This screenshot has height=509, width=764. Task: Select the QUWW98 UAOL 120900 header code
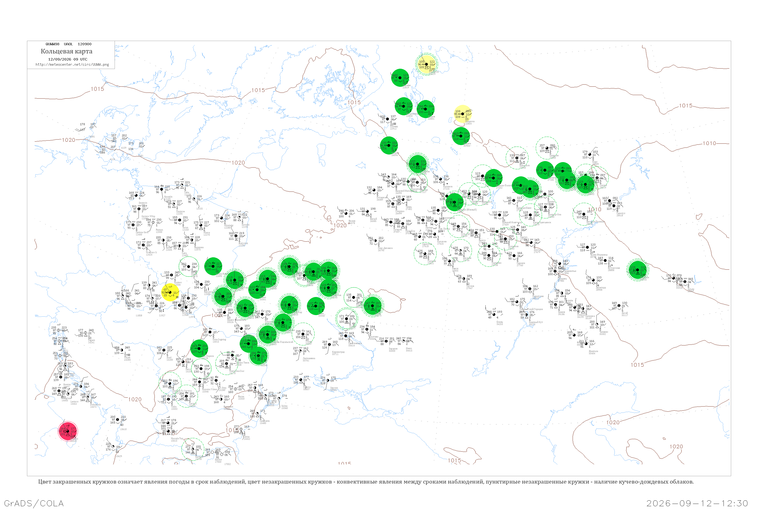pyautogui.click(x=69, y=44)
